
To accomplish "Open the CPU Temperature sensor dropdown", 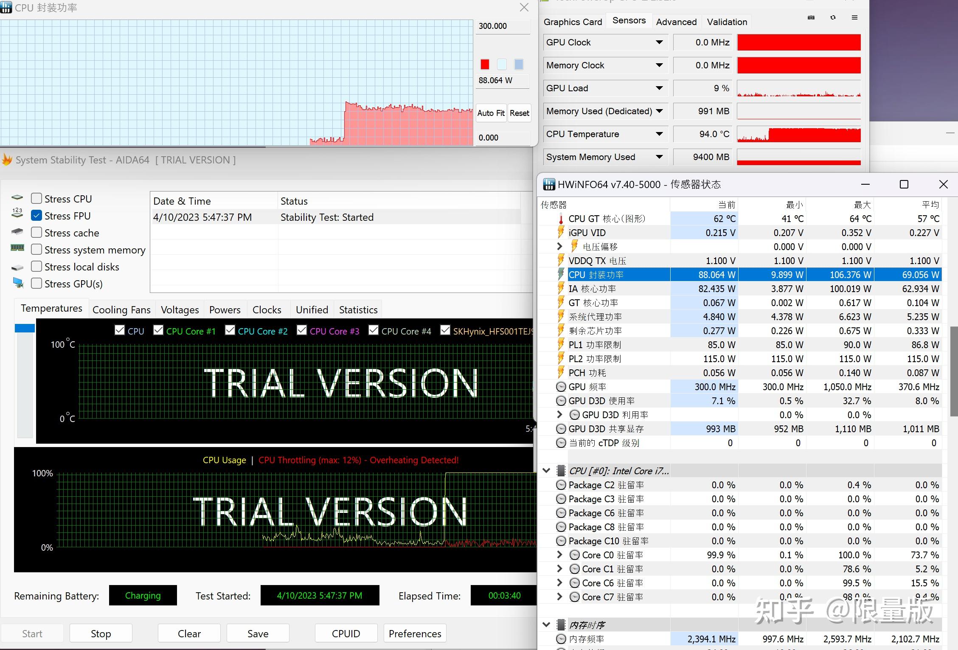I will (659, 134).
